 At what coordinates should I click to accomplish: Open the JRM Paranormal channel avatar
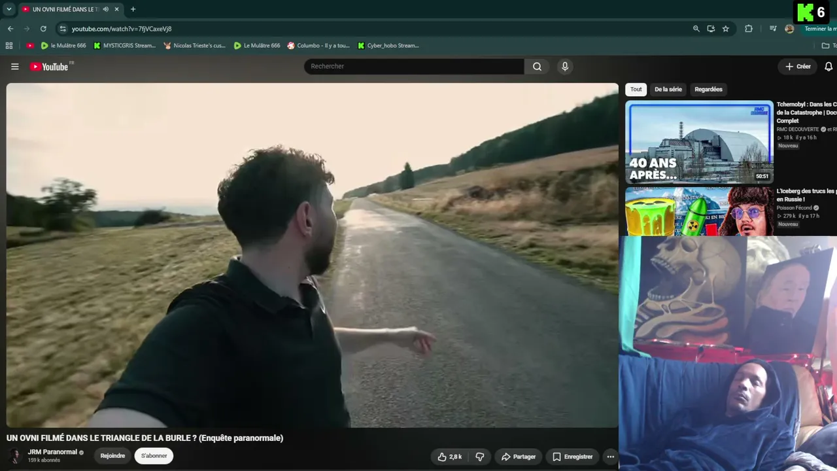coord(14,456)
